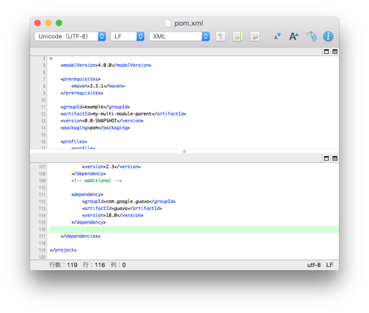Click the closing project tag
Image resolution: width=369 pixels, height=313 pixels.
click(63, 250)
